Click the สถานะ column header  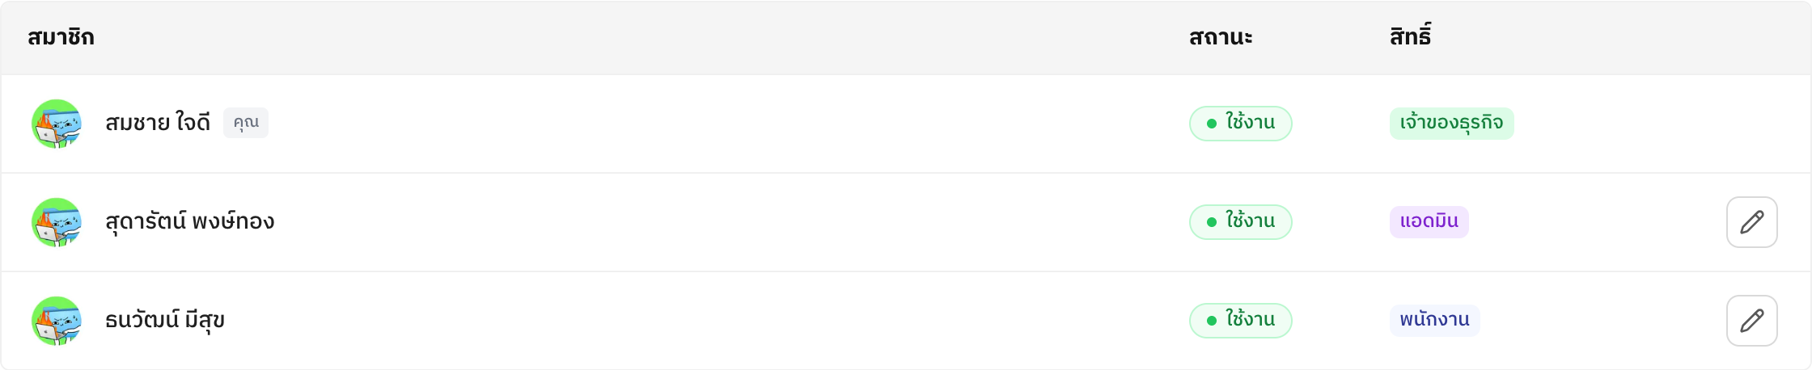click(x=1221, y=37)
